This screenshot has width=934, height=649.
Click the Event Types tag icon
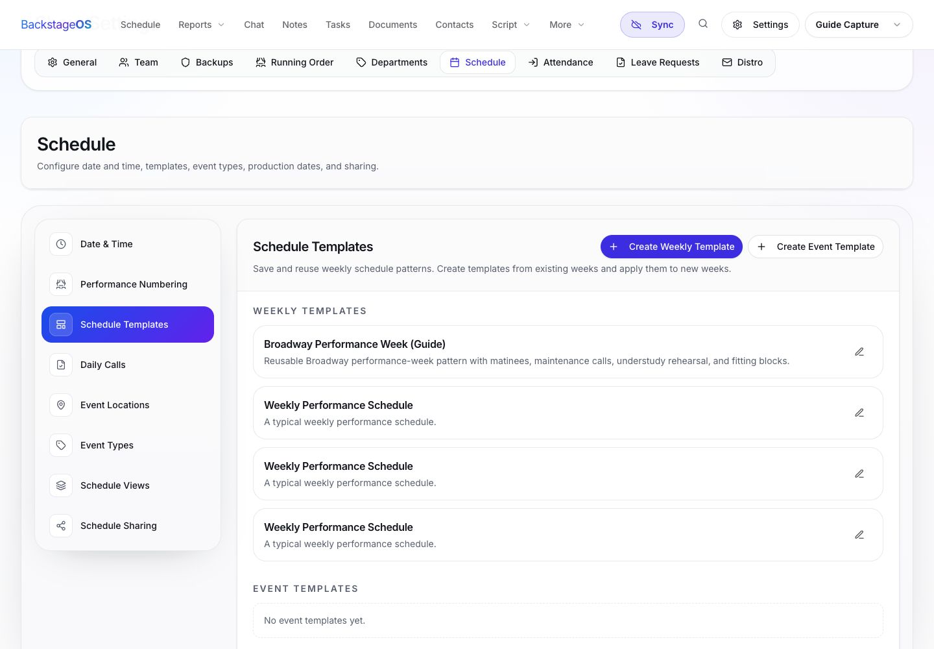click(x=61, y=445)
